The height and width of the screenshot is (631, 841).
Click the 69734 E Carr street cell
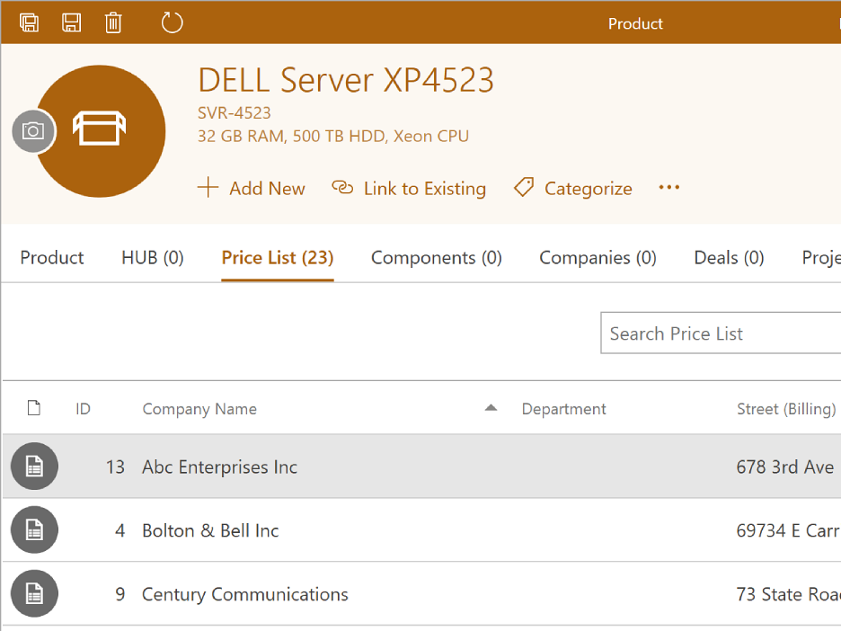point(788,530)
